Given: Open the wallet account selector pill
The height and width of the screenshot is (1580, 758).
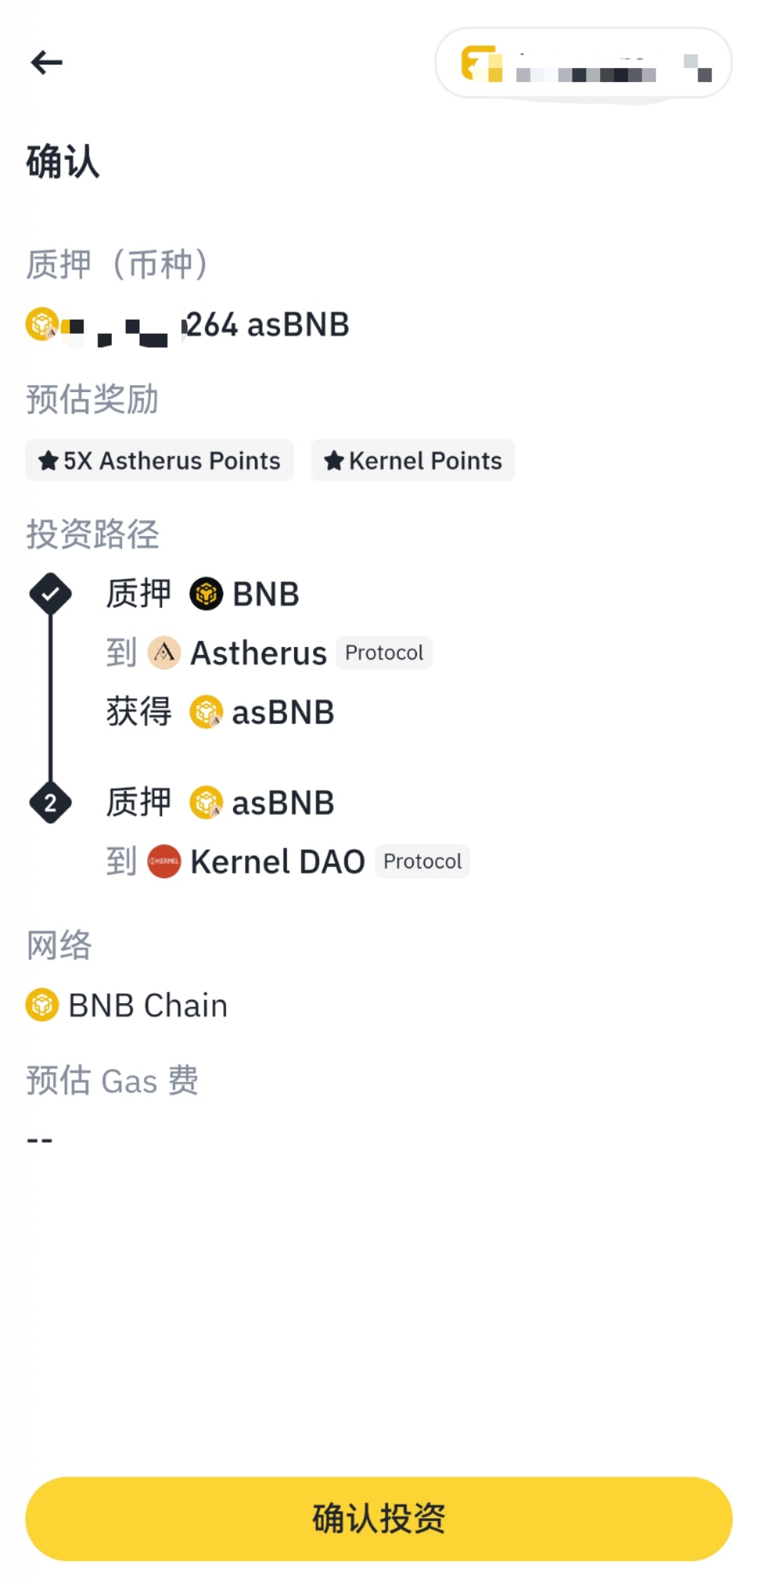Looking at the screenshot, I should coord(583,63).
